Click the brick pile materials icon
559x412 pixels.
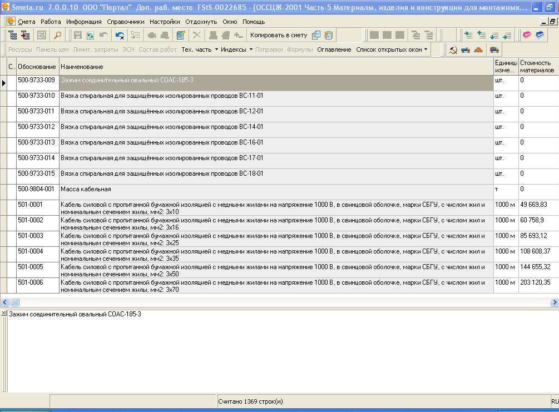coord(478,50)
